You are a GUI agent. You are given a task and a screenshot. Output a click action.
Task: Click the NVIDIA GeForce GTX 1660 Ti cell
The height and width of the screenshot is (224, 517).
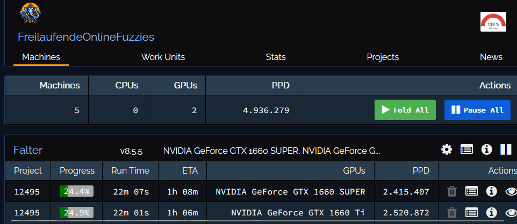click(x=298, y=213)
